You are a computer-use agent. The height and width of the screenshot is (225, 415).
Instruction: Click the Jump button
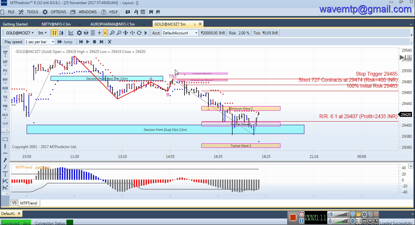(65, 42)
